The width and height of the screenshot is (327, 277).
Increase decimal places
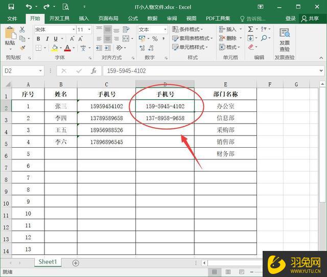point(142,48)
